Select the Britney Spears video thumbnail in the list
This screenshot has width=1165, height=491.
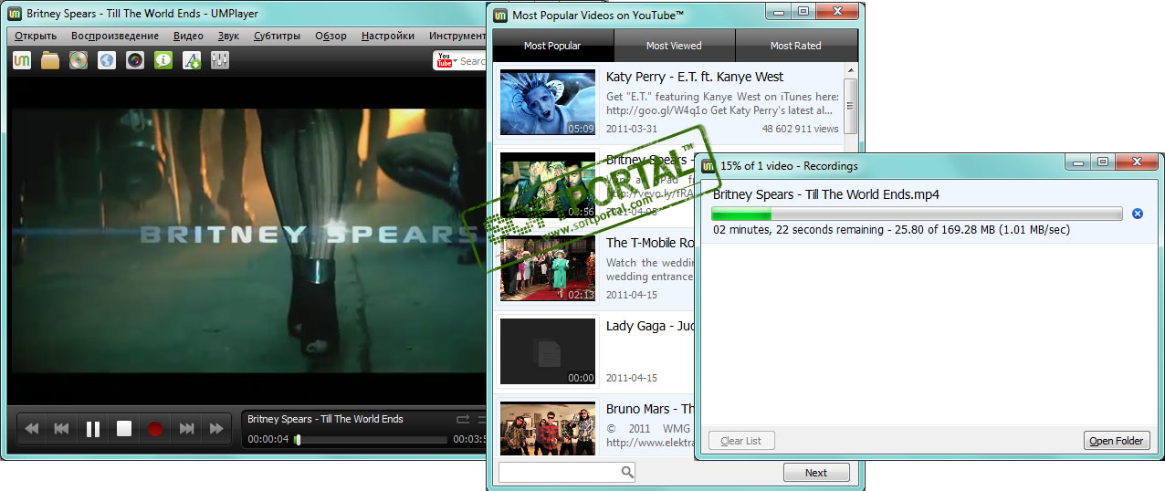(548, 185)
